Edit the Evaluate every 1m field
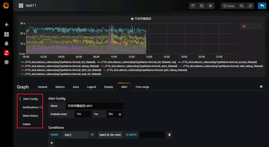The height and width of the screenshot is (147, 269). 83,114
